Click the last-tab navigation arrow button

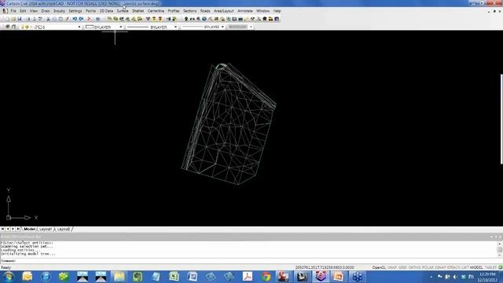(x=18, y=229)
